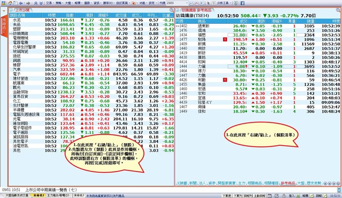Open the 主力進出-聯電 page tab

(59, 196)
